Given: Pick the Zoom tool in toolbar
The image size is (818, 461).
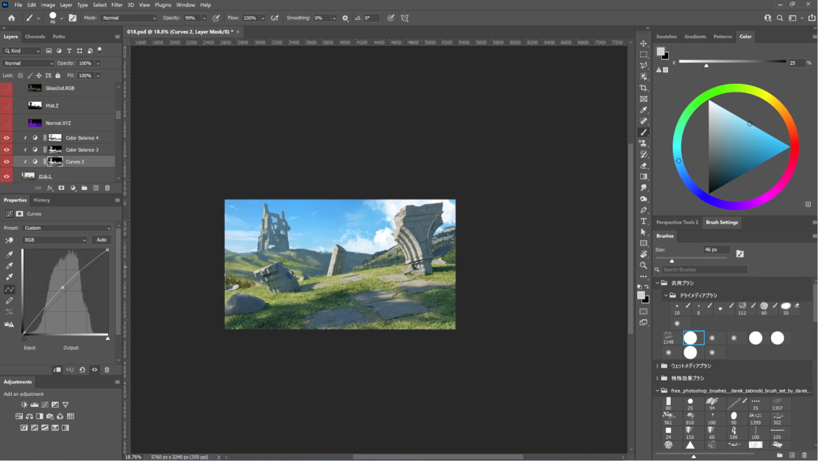Looking at the screenshot, I should pos(643,265).
